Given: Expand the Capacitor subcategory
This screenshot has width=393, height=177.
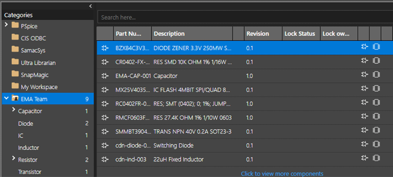Looking at the screenshot, I should click(x=14, y=110).
